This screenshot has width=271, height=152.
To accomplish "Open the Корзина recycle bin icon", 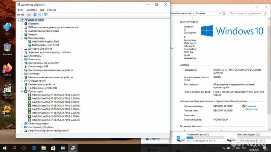I will [7, 49].
